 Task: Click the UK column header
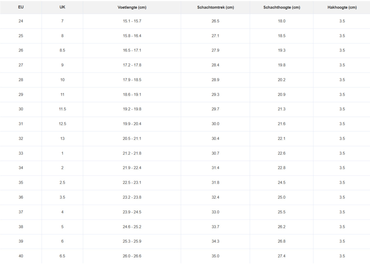click(62, 7)
